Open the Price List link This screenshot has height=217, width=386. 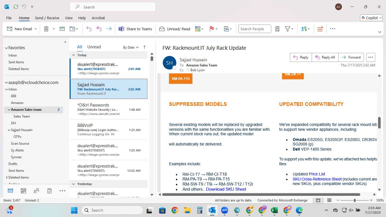[x=317, y=174]
